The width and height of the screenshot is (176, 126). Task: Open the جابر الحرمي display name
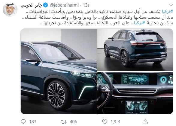[31, 5]
